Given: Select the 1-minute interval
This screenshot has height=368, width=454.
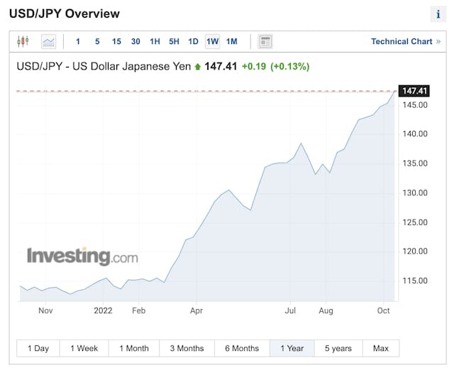Looking at the screenshot, I should pos(78,41).
